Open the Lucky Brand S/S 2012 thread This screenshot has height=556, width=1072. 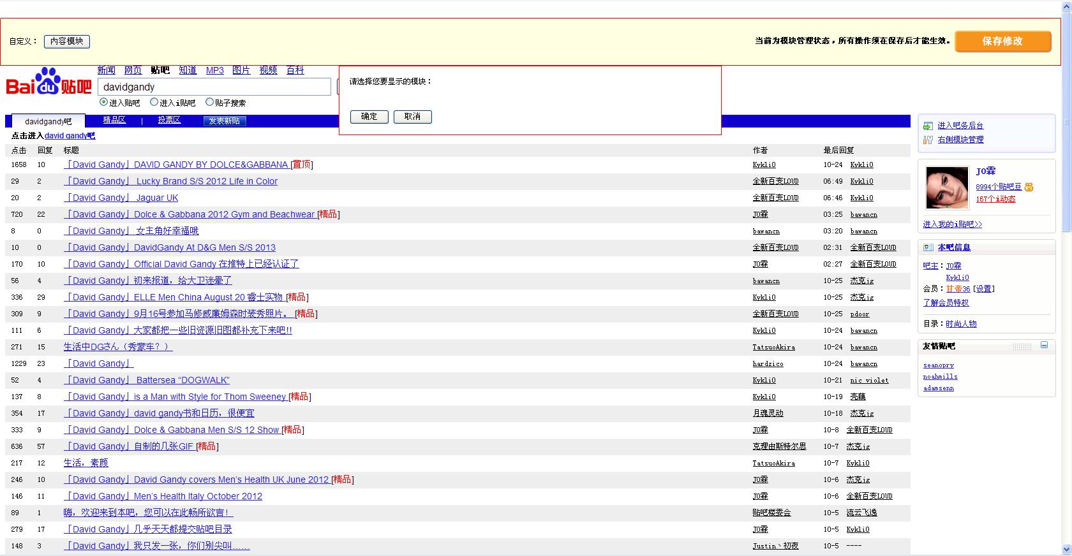tap(171, 181)
